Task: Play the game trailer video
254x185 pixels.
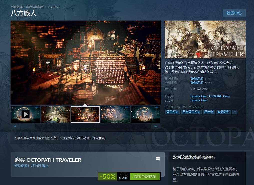Action: (25, 114)
